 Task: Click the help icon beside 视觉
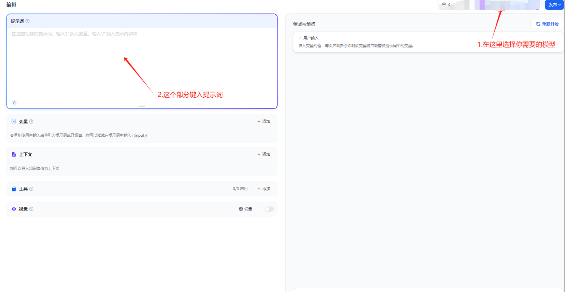click(x=31, y=209)
